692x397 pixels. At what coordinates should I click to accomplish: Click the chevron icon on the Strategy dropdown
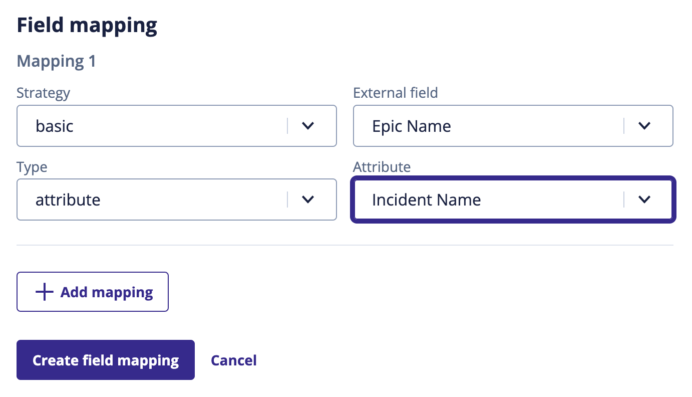pyautogui.click(x=308, y=126)
